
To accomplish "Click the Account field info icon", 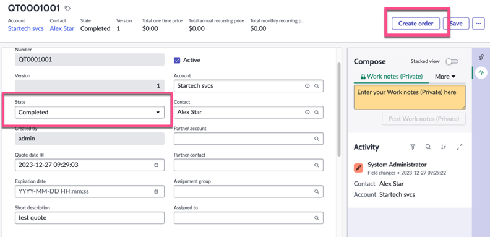I will click(307, 86).
